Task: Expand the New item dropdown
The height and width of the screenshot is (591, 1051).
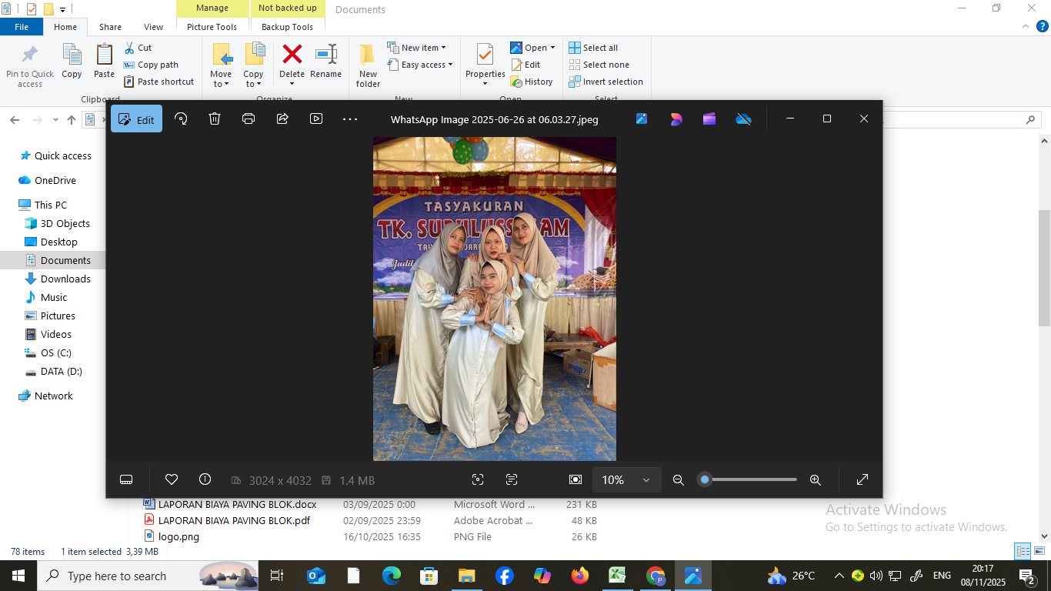Action: 417,48
